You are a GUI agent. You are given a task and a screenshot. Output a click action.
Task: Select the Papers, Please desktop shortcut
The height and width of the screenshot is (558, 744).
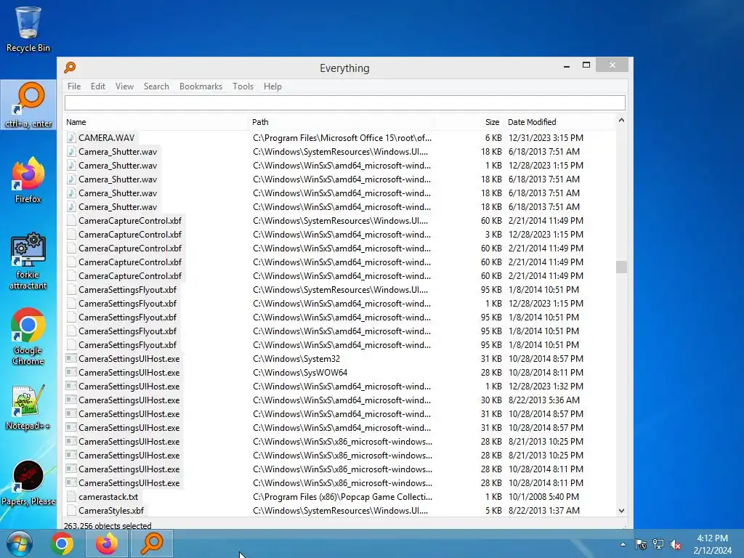pos(28,482)
